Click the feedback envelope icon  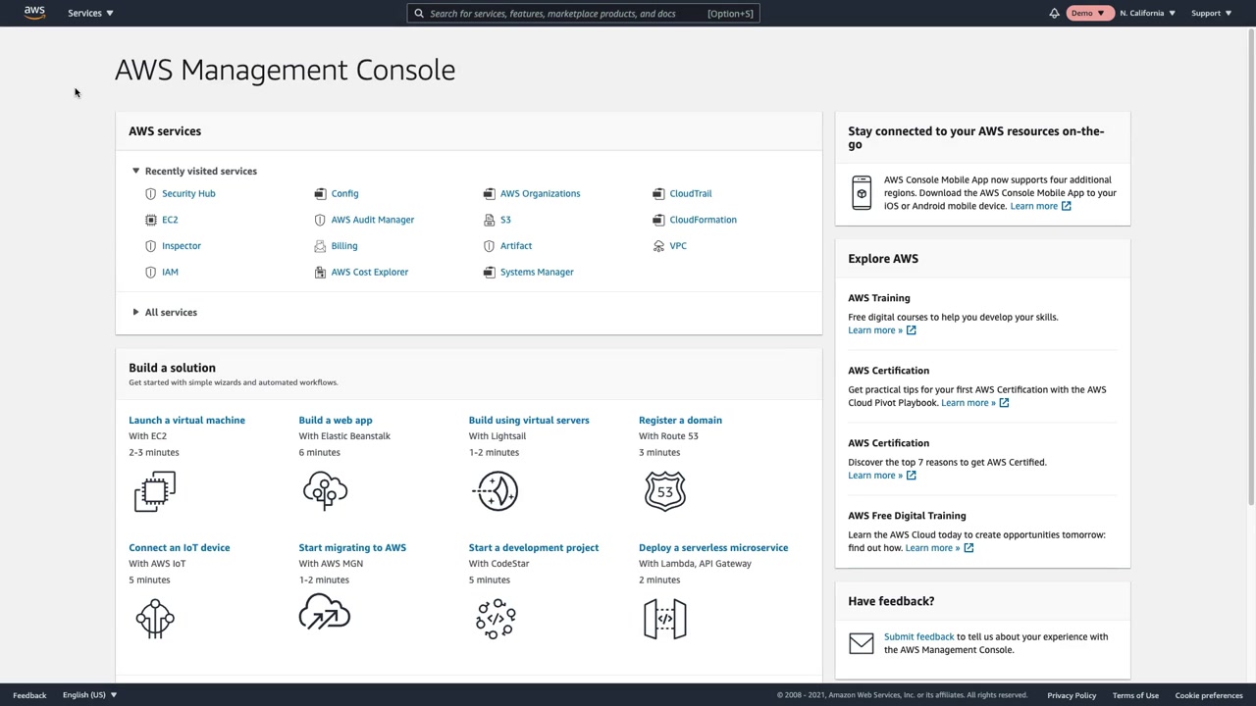click(862, 643)
